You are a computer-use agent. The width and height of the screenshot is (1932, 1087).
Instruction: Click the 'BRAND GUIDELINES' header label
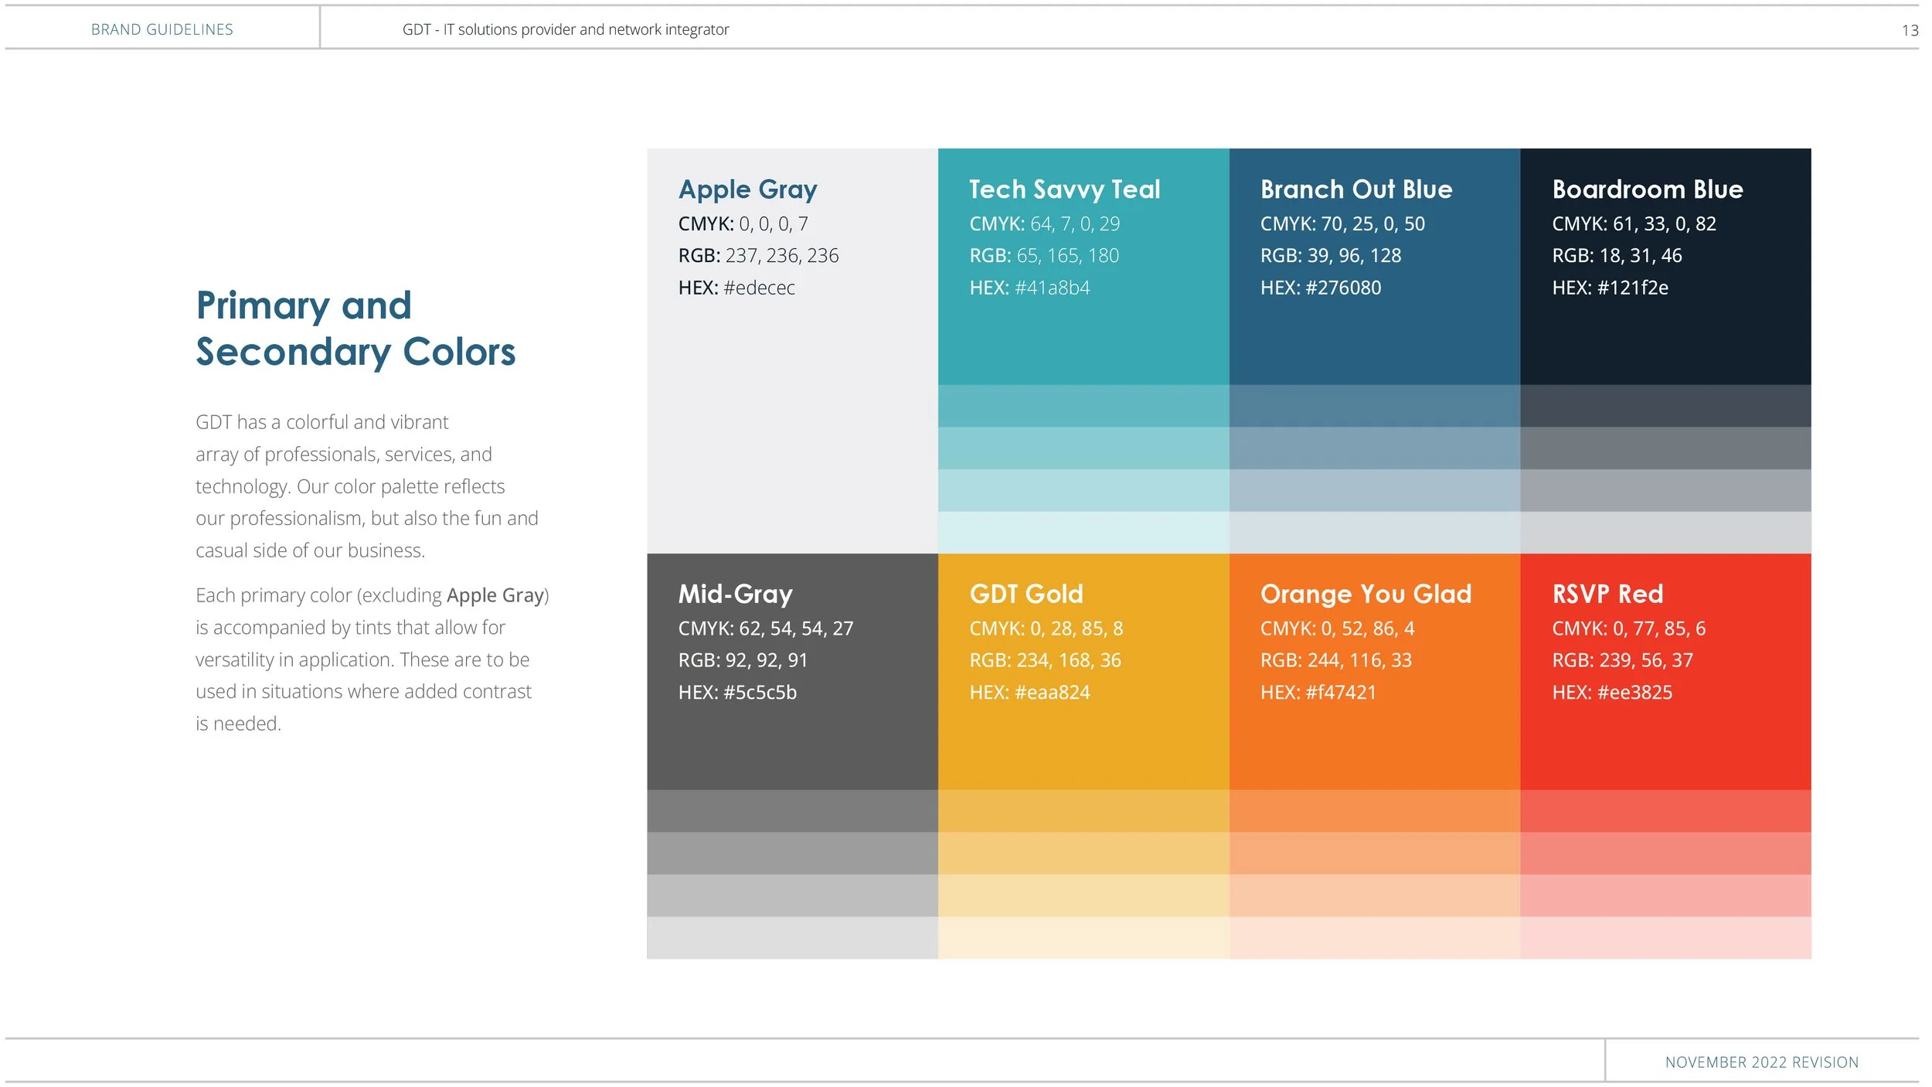(162, 29)
